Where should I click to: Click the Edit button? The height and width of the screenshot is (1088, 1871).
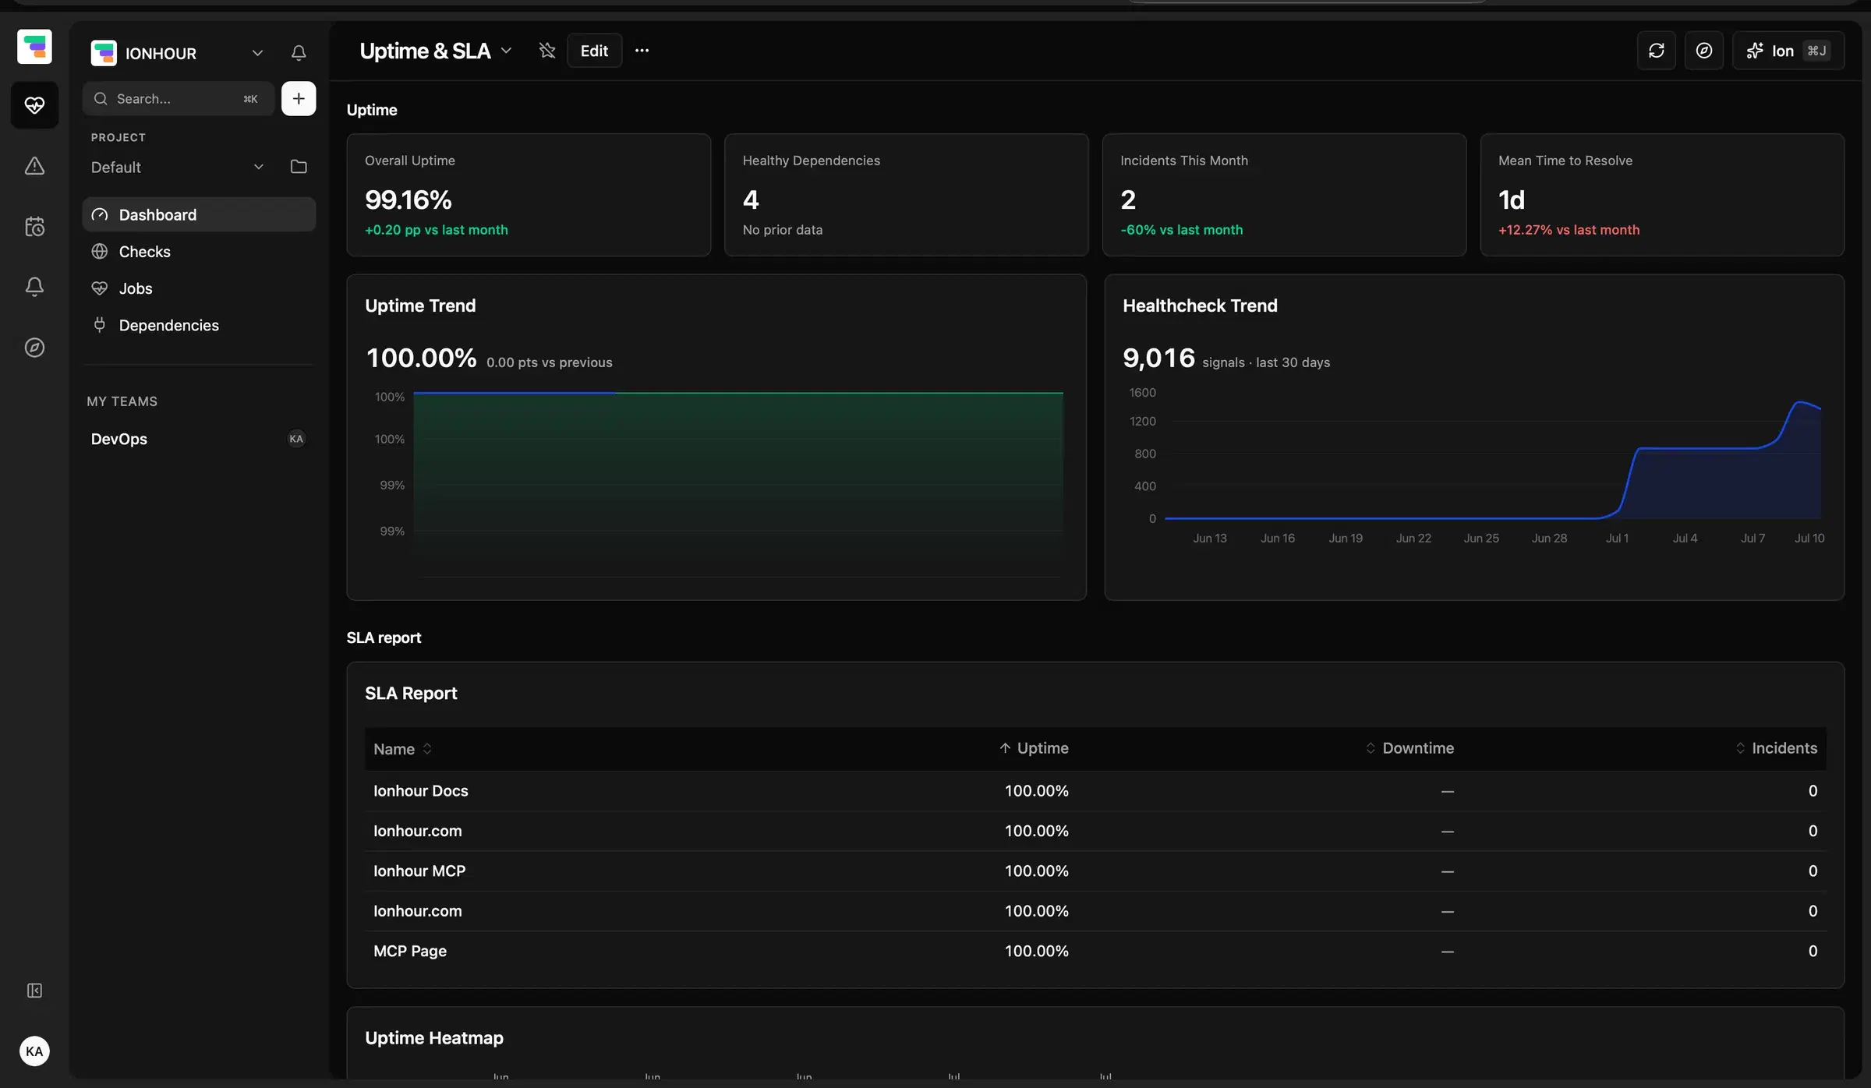click(x=594, y=51)
